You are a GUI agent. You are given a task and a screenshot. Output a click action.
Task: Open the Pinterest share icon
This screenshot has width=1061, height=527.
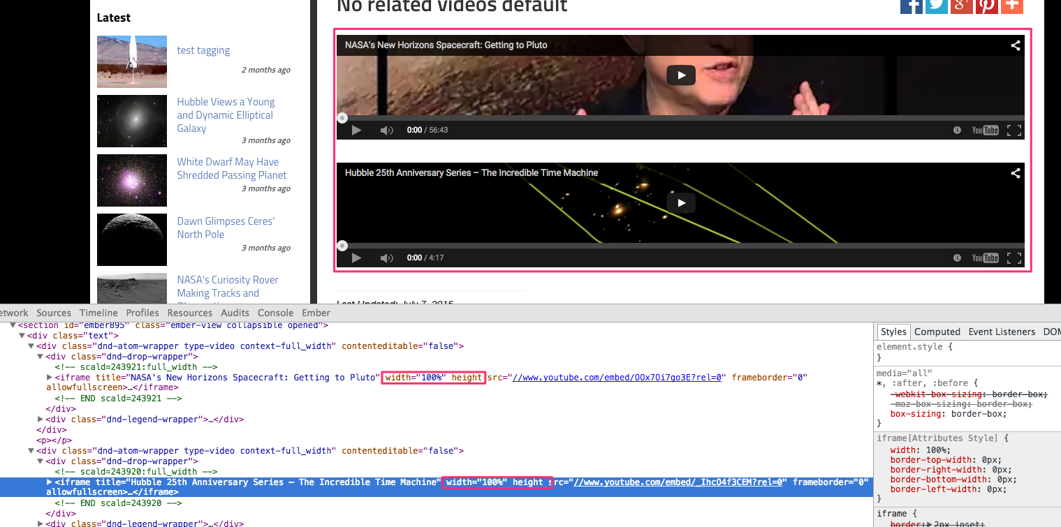click(x=986, y=6)
